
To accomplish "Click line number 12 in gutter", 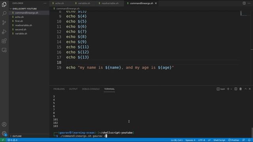I will coord(59,32).
